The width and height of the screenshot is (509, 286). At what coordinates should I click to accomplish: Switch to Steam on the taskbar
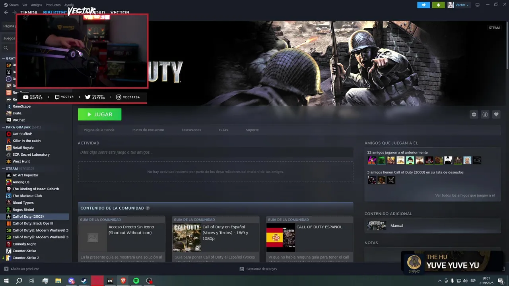pos(84,281)
